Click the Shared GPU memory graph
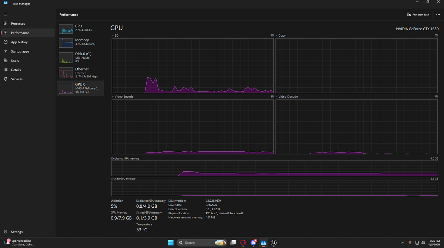444x248 pixels. click(x=275, y=188)
